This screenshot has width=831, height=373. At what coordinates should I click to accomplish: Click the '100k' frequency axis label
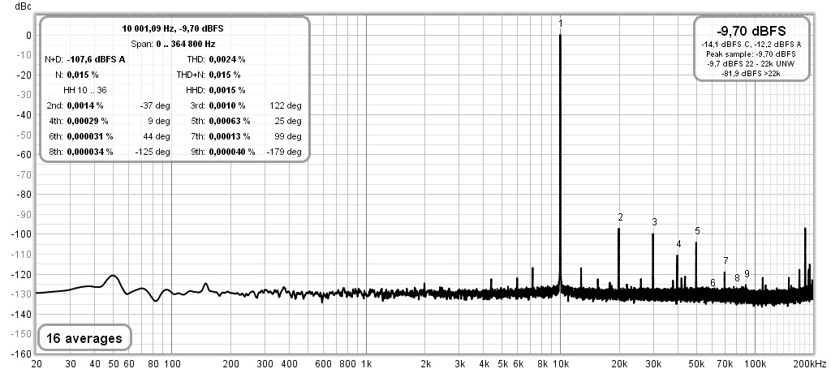pos(756,364)
